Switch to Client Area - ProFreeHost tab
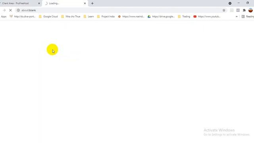 tap(20, 4)
